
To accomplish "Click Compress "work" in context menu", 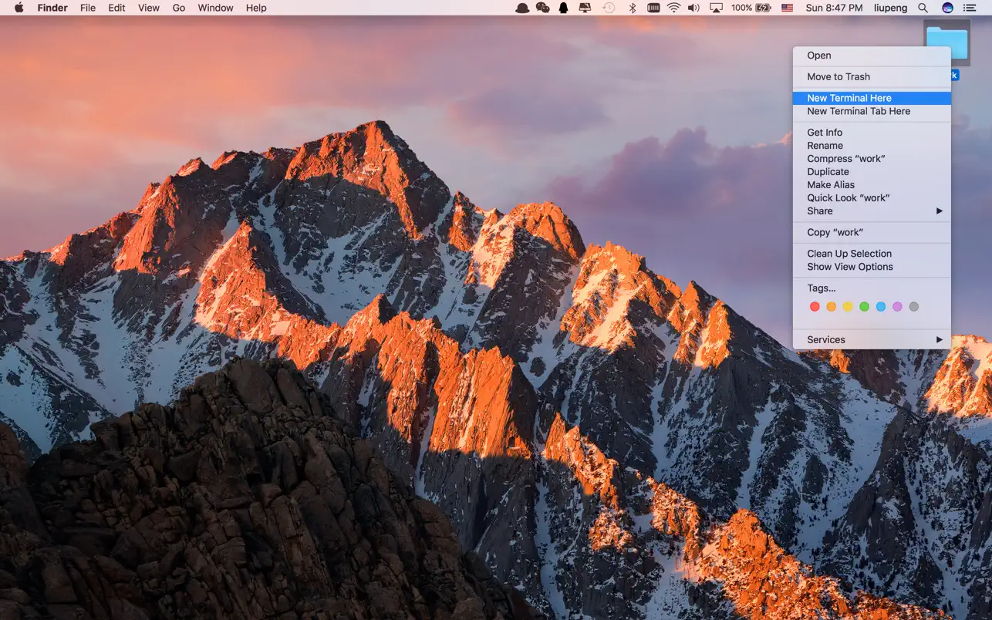I will [845, 158].
